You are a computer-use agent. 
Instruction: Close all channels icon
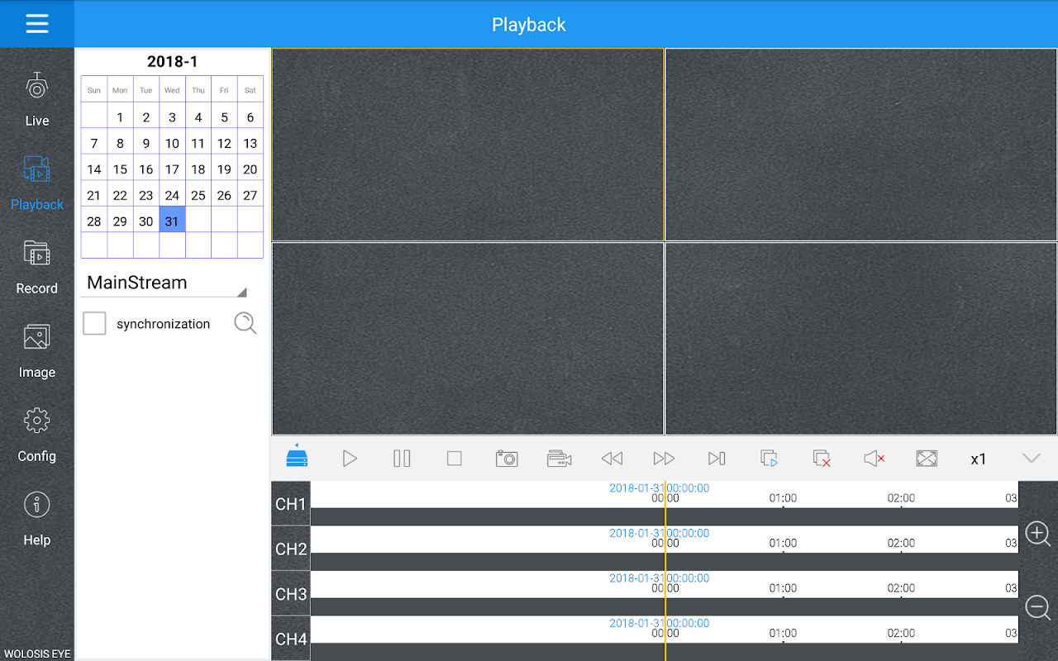822,459
